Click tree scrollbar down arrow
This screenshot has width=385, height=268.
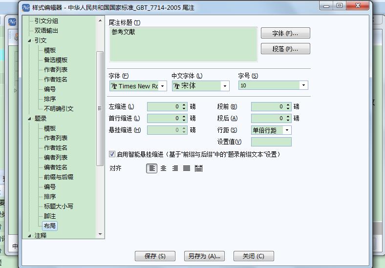[x=100, y=234]
